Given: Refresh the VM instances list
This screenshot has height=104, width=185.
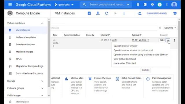Looking at the screenshot, I should coord(107,13).
